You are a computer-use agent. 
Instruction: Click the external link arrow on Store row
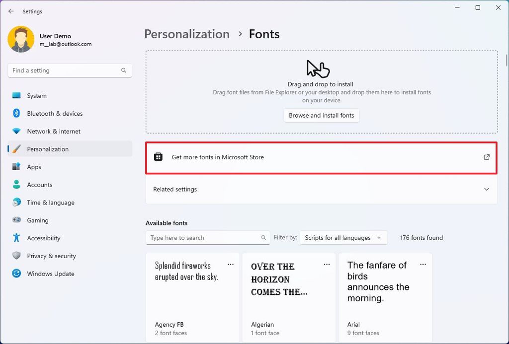tap(486, 156)
